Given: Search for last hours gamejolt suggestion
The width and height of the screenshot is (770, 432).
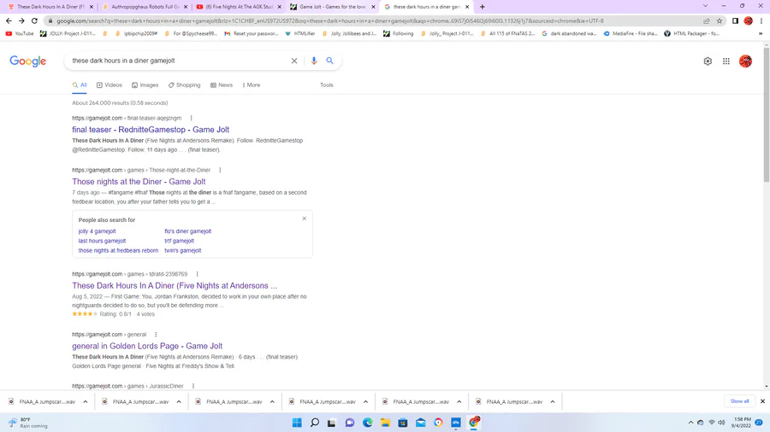Looking at the screenshot, I should click(102, 241).
